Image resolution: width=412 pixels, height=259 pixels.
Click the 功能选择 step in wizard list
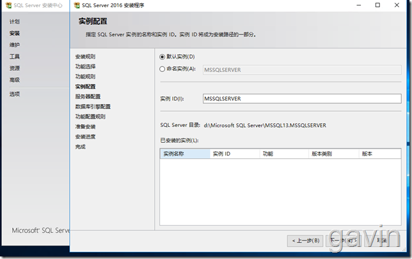click(85, 66)
